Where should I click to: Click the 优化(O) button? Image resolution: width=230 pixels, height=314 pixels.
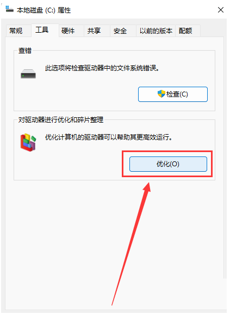[x=168, y=164]
